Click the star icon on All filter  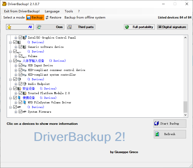9,27
